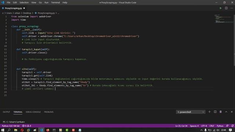Split the editor to the right
This screenshot has width=235, height=132.
(226, 8)
